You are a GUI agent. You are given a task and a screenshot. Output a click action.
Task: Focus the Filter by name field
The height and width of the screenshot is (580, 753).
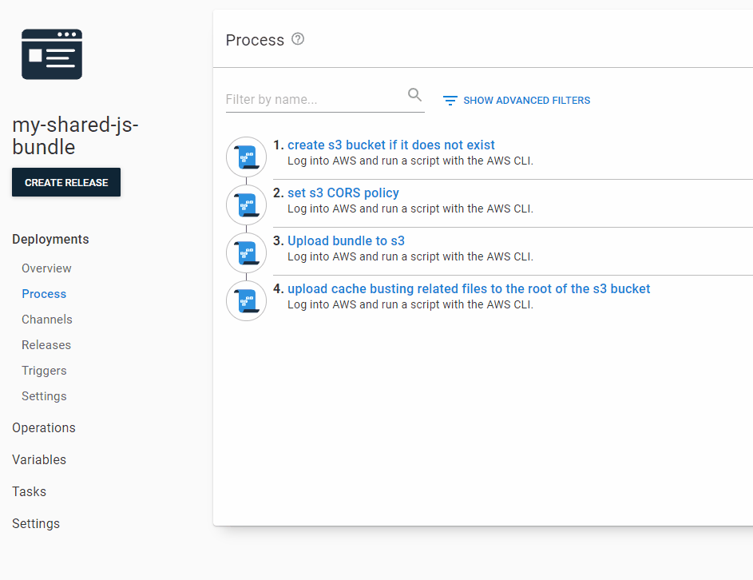(325, 100)
